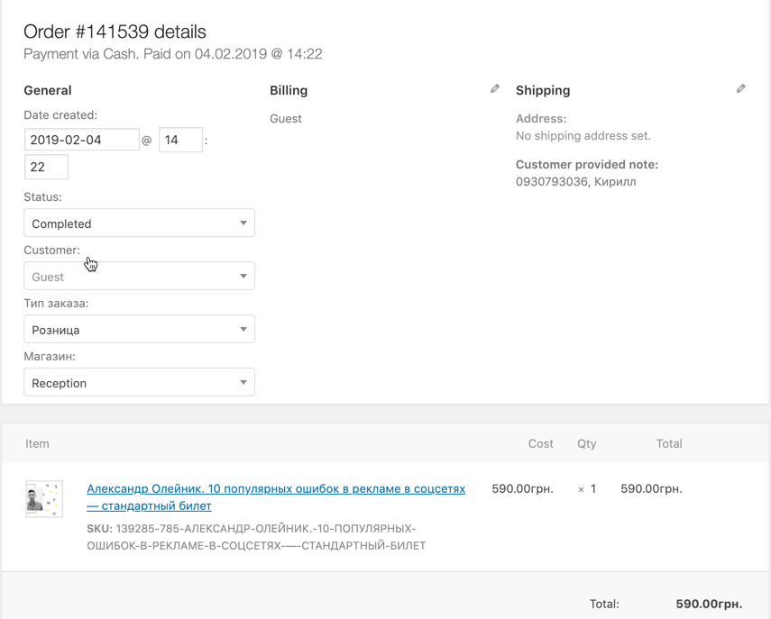Select the Shipping section heading
The image size is (771, 619).
click(543, 90)
